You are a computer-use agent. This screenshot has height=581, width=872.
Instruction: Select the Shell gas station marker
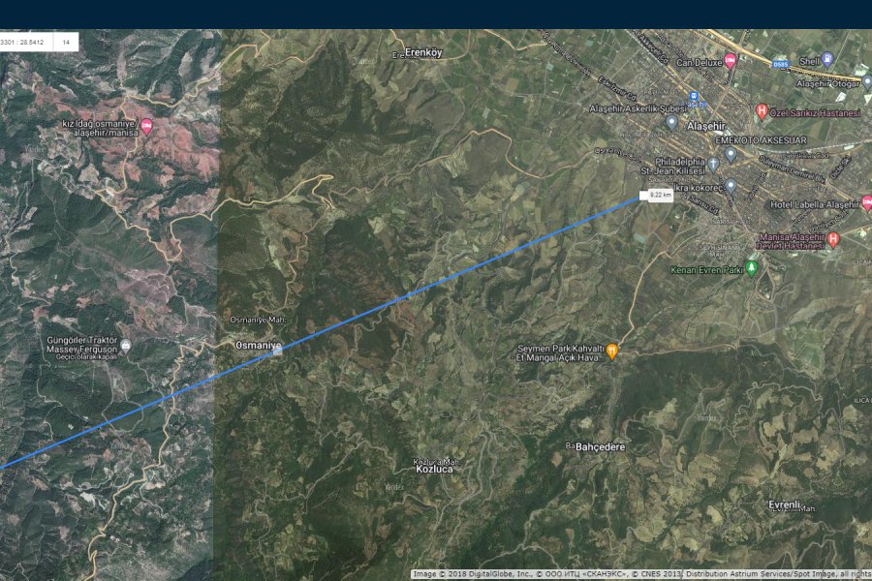pyautogui.click(x=827, y=59)
